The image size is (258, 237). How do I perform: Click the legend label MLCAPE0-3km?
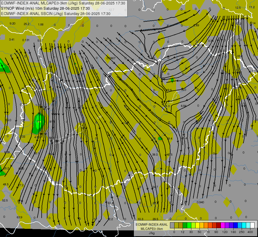[152, 229]
